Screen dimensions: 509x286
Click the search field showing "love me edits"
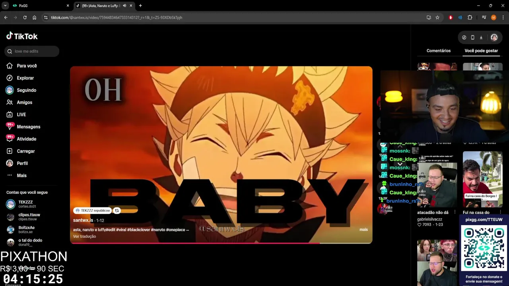pos(32,51)
